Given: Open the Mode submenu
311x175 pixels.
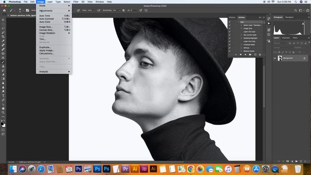Looking at the screenshot, I should 54,6.
